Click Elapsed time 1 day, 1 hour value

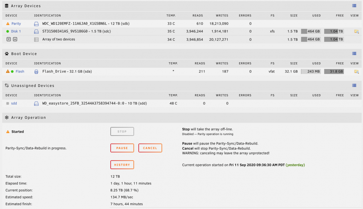[x=131, y=183]
